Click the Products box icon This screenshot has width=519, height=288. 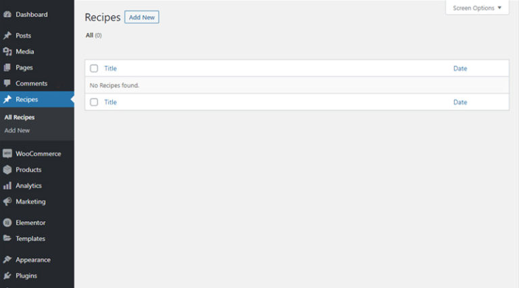[x=7, y=170]
